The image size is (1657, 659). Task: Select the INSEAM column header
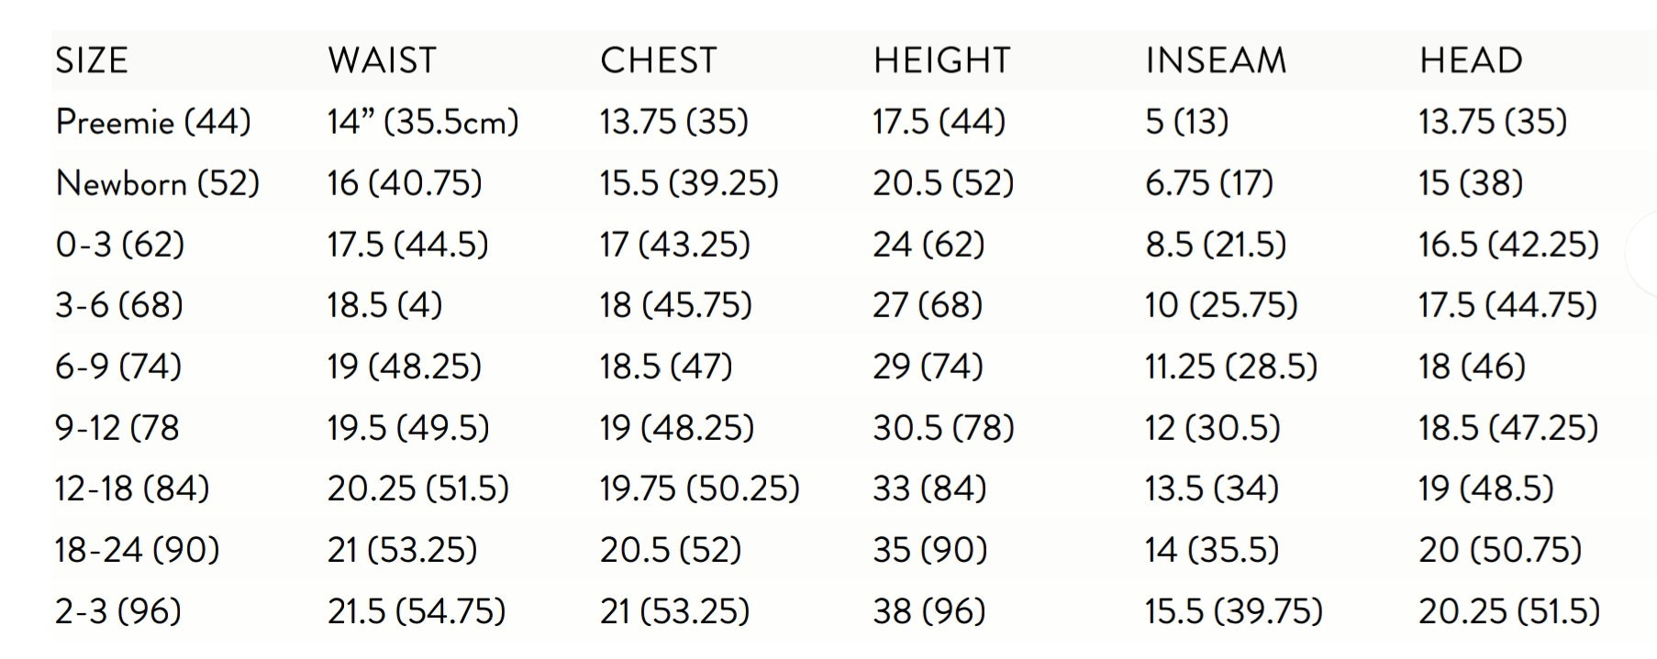click(1216, 60)
